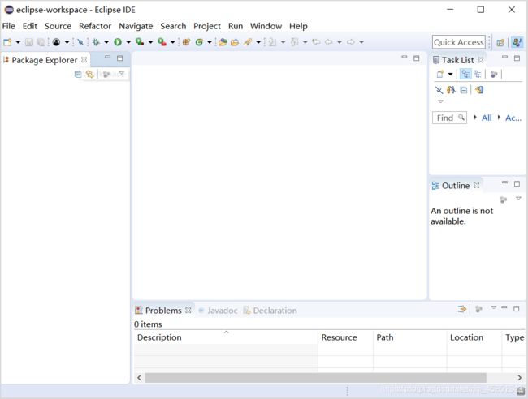Click the All link in Task List
The width and height of the screenshot is (528, 399).
(487, 118)
